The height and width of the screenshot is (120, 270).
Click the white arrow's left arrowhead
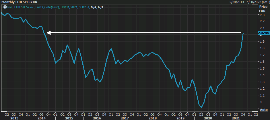pos(48,33)
